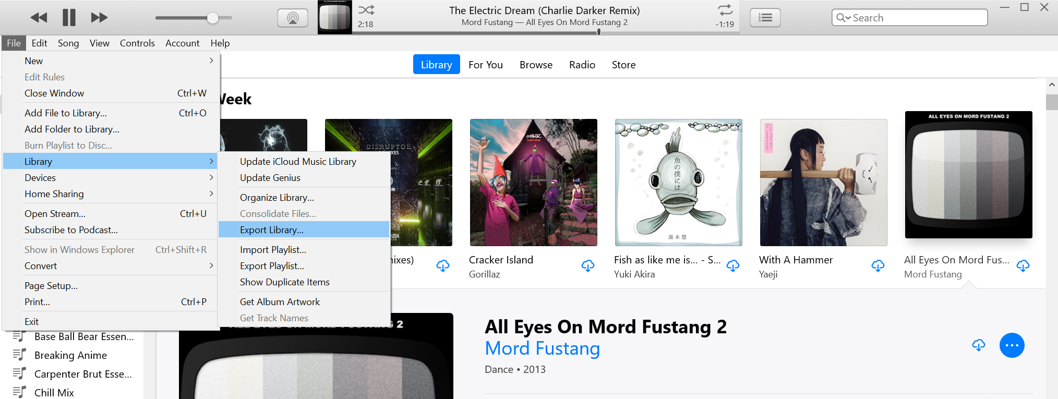Open the Up Next list
Viewport: 1058px width, 399px height.
[765, 18]
